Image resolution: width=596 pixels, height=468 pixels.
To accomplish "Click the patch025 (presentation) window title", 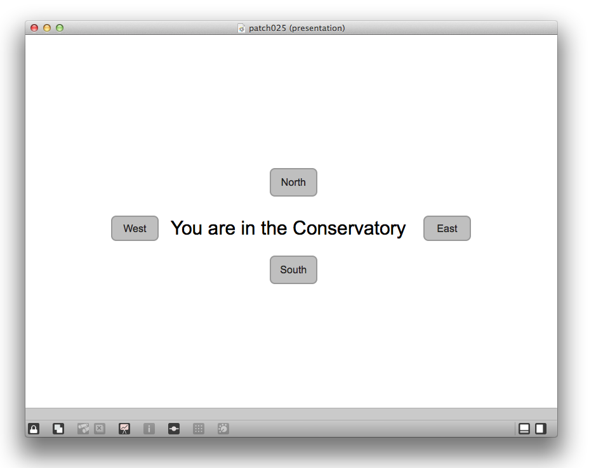I will click(x=296, y=28).
